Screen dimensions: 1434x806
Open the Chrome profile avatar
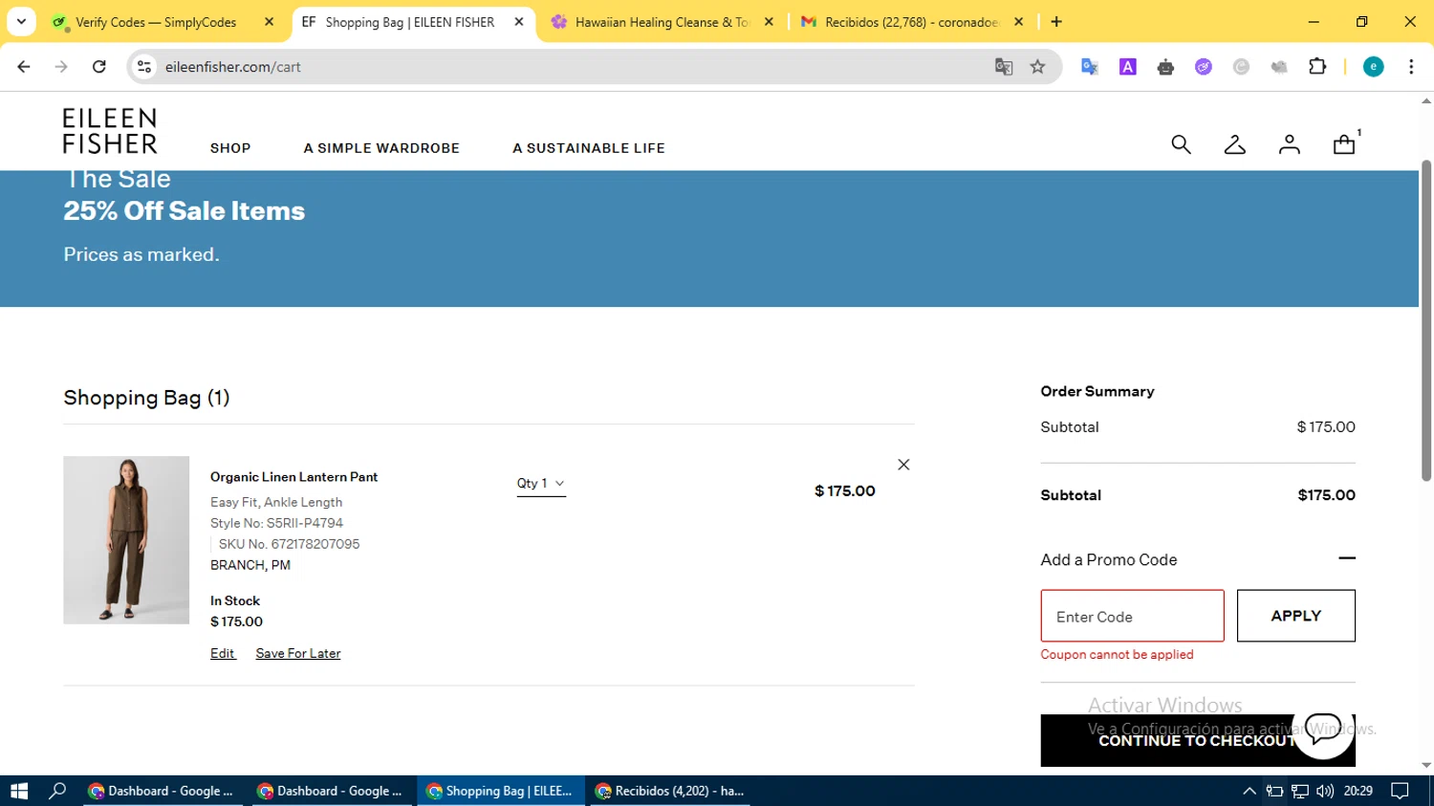pyautogui.click(x=1374, y=67)
